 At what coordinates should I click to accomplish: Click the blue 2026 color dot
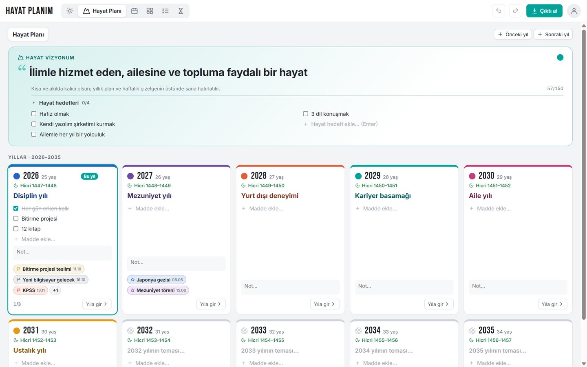17,176
